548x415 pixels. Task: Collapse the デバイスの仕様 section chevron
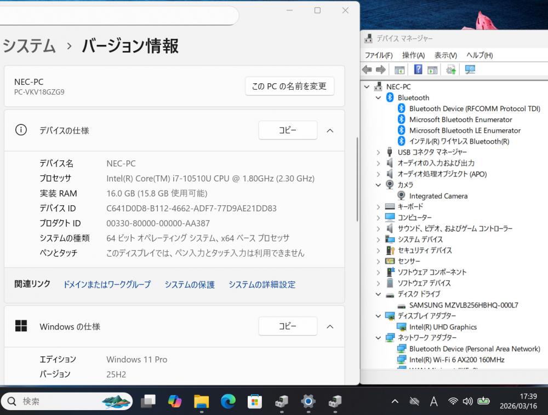point(330,130)
